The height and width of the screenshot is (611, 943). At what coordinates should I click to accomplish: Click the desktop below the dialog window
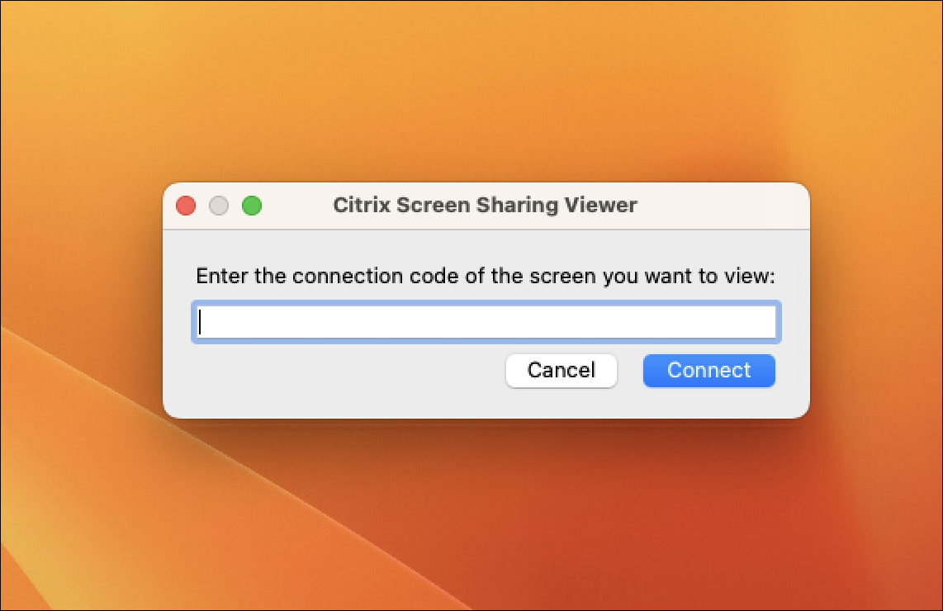coord(486,512)
